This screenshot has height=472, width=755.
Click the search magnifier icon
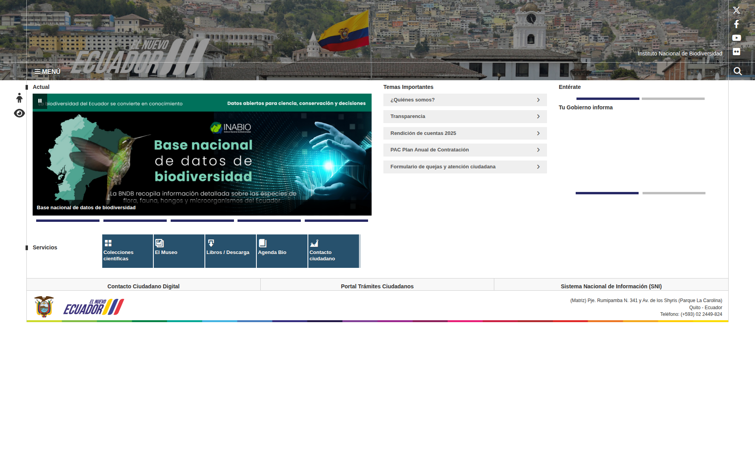[738, 71]
